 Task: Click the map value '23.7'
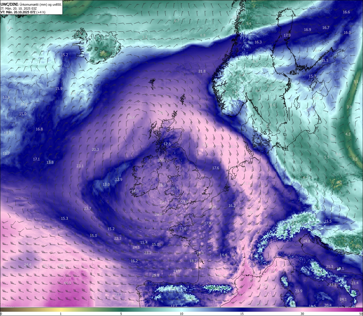point(88,209)
